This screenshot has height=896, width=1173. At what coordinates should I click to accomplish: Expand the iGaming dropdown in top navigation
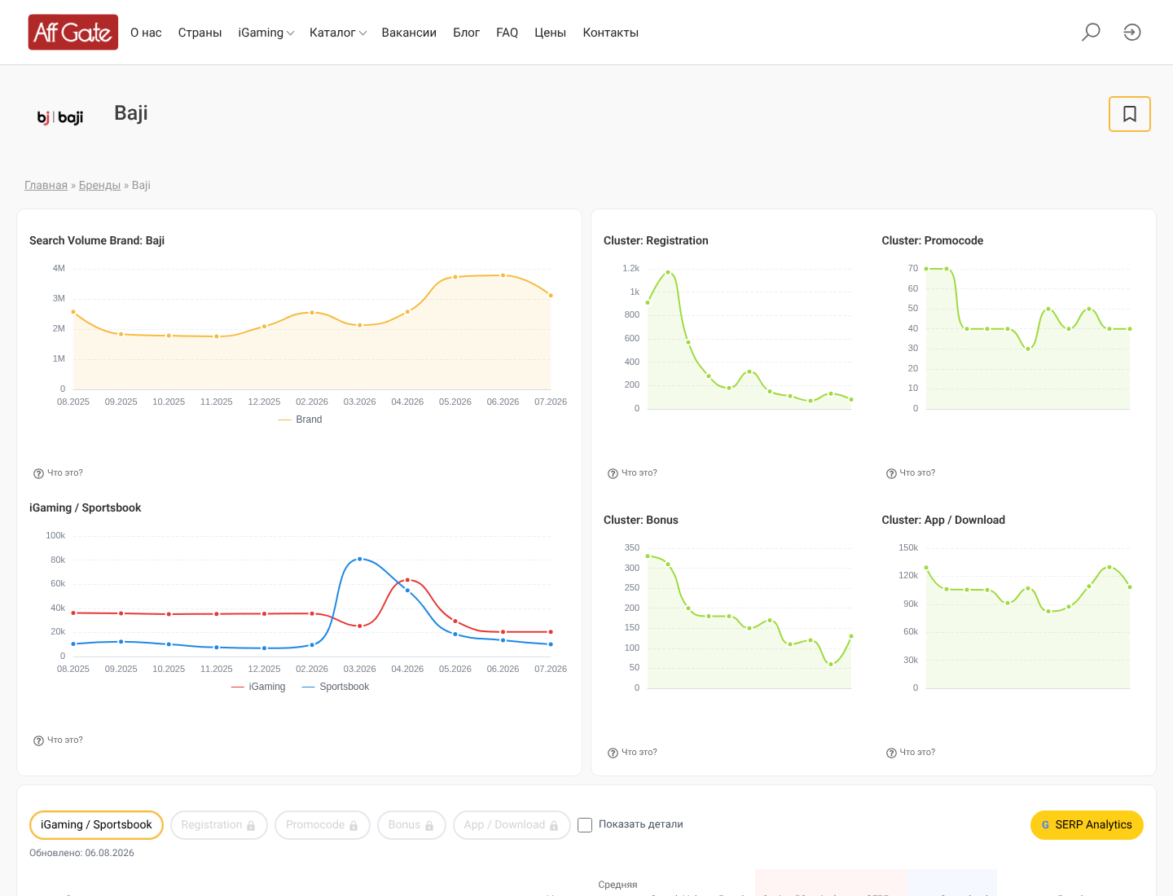pyautogui.click(x=266, y=33)
